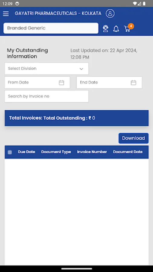
Task: Focus the From Date field
Action: [x=37, y=83]
